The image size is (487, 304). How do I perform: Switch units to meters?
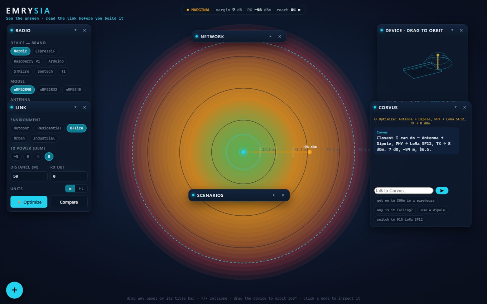click(70, 188)
